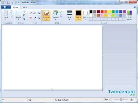Click the Rotate icon in Image group
This screenshot has width=138, height=103.
tap(24, 19)
